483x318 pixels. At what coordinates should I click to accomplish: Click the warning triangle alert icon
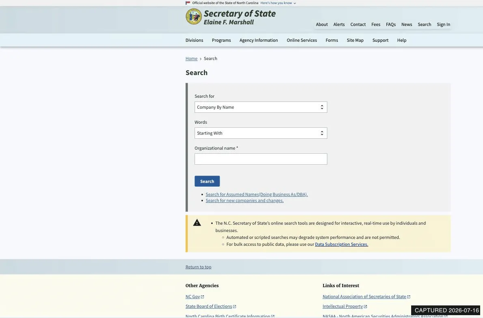197,223
